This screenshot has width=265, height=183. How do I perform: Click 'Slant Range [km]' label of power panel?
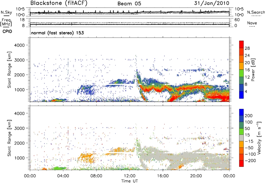[x=9, y=70]
